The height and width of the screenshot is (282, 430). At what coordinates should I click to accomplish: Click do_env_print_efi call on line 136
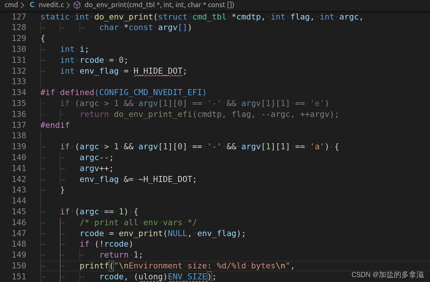tap(153, 114)
